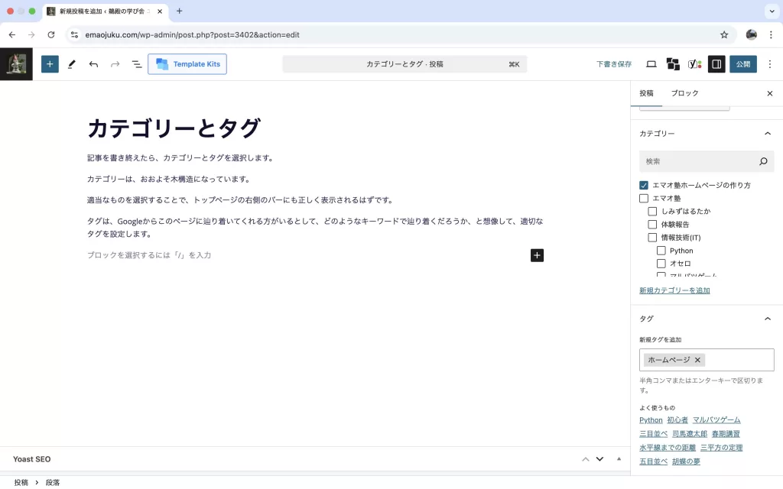Check the Python category
The image size is (783, 489).
pyautogui.click(x=661, y=251)
